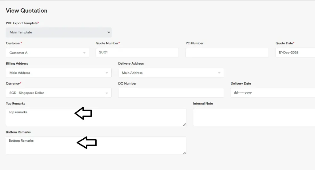Click the PDF Export Template chevron icon

pos(109,32)
